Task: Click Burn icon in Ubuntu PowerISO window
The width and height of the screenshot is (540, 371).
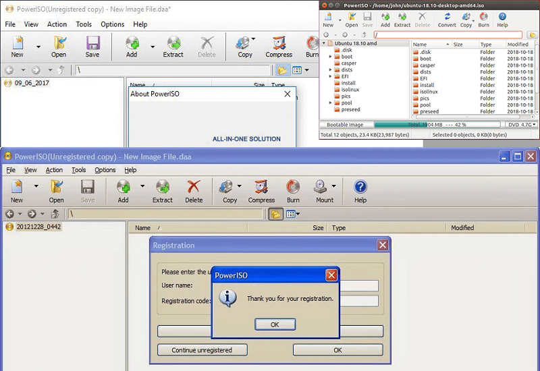Action: 483,16
